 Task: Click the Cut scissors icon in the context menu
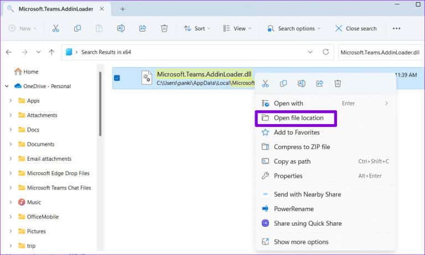(x=266, y=83)
